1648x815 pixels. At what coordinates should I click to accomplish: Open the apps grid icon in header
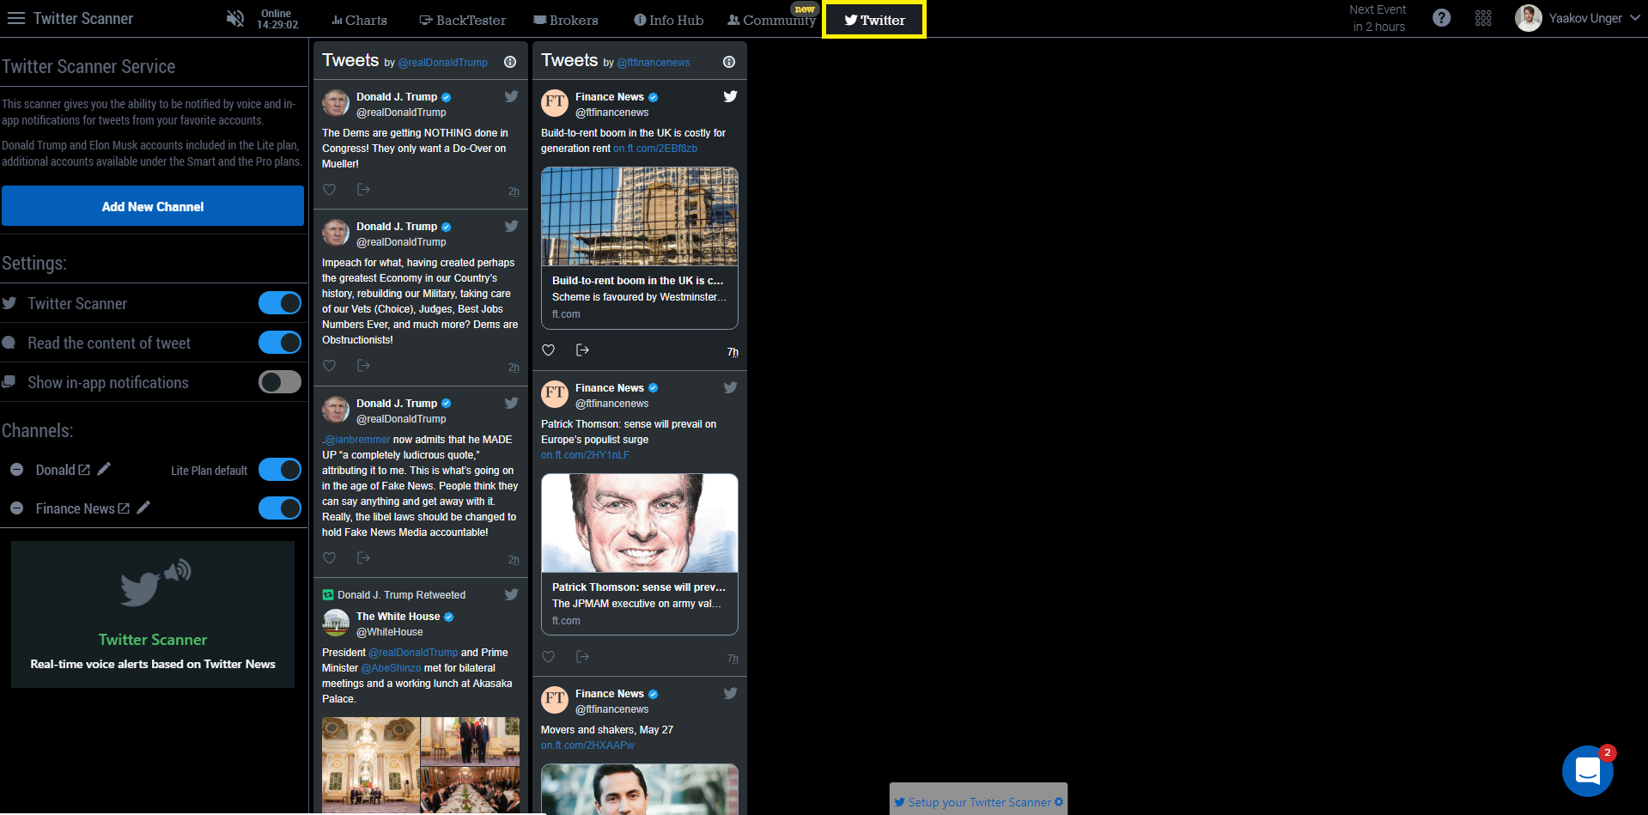(x=1483, y=18)
